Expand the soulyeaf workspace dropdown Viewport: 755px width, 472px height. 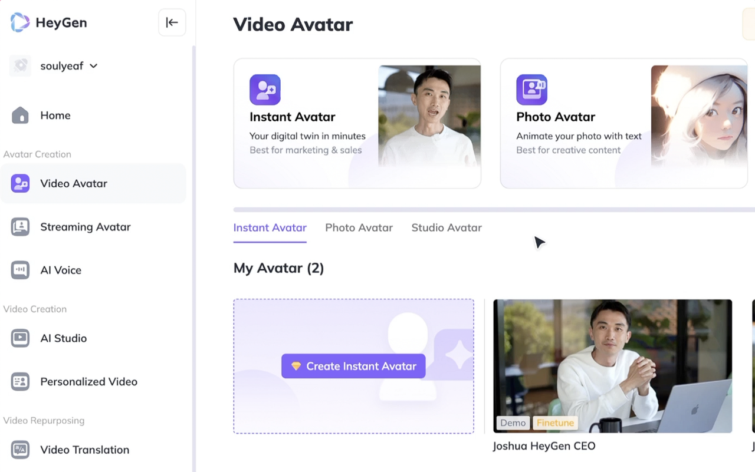[93, 66]
